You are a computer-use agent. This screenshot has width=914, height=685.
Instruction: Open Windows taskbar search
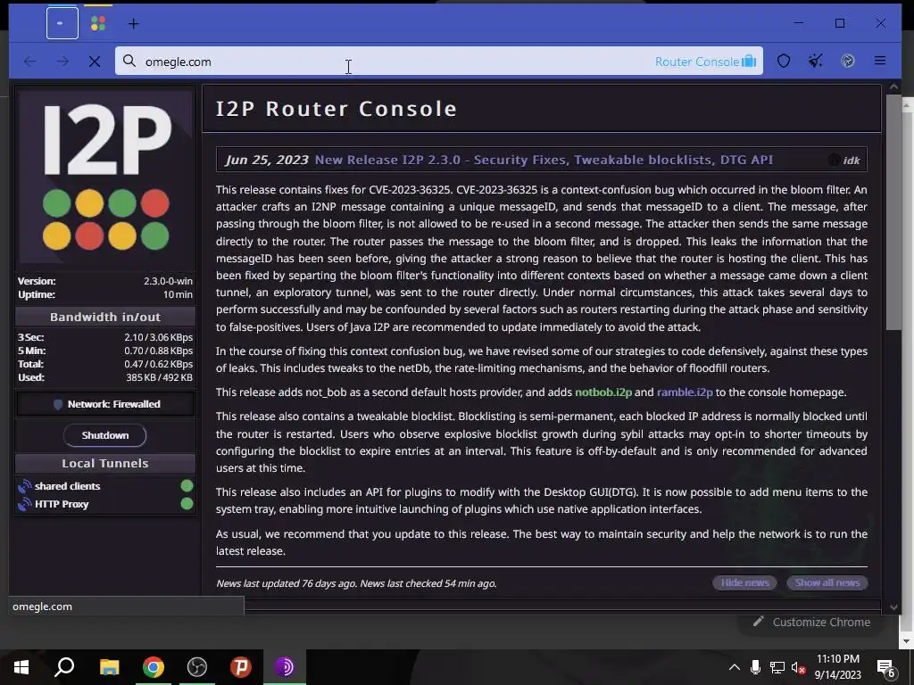pos(64,667)
